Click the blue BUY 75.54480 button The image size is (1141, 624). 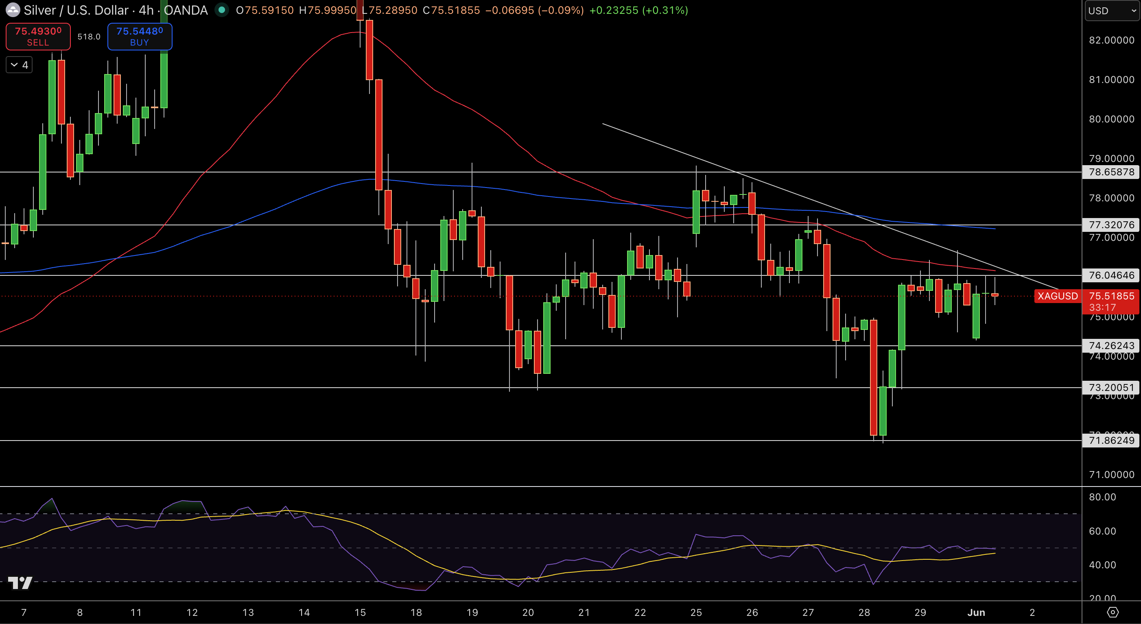(x=140, y=36)
